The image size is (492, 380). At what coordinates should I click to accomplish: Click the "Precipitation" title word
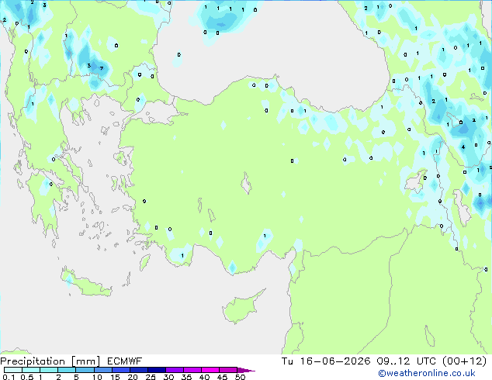tap(33, 361)
